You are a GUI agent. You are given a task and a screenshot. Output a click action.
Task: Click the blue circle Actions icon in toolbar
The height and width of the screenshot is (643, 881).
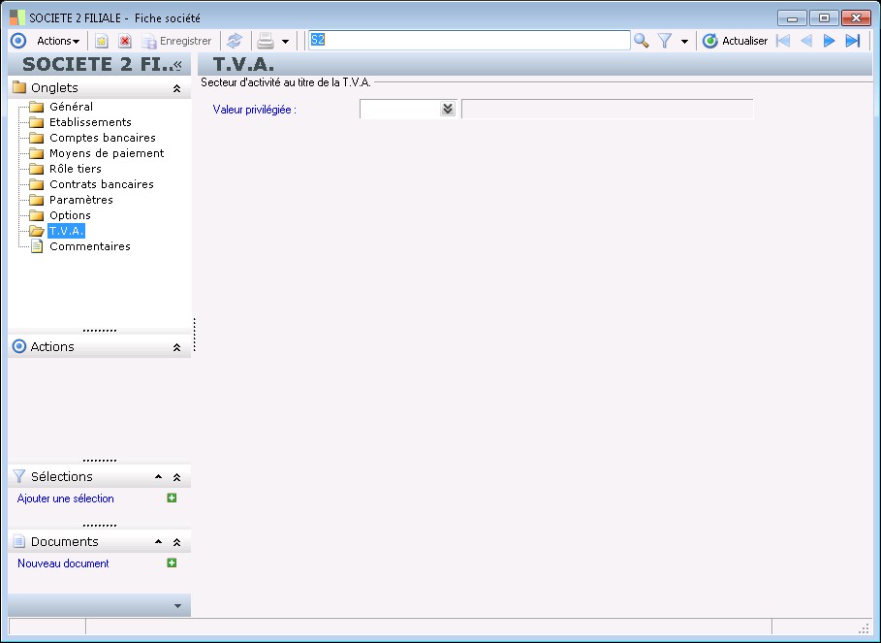click(18, 41)
